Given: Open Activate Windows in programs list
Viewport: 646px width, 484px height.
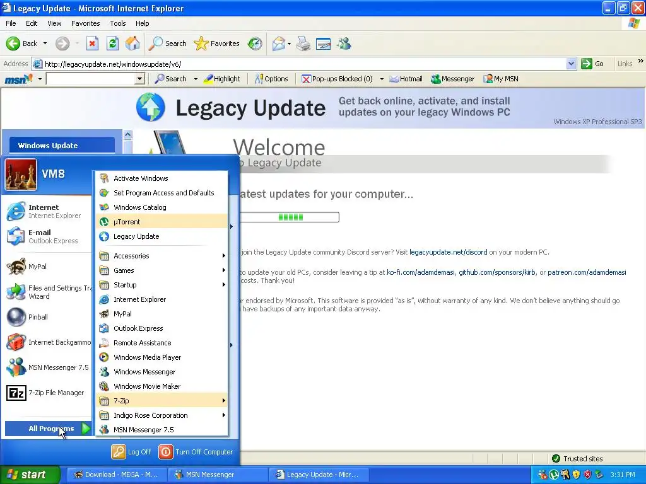Looking at the screenshot, I should 161,178.
